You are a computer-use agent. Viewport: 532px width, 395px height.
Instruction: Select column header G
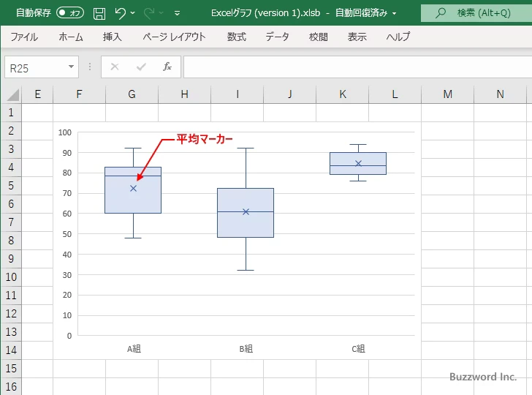point(132,94)
